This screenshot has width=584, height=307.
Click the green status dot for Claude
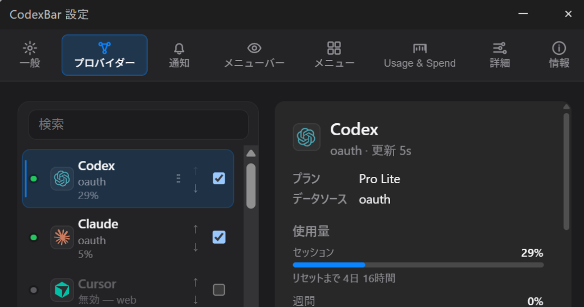point(34,237)
